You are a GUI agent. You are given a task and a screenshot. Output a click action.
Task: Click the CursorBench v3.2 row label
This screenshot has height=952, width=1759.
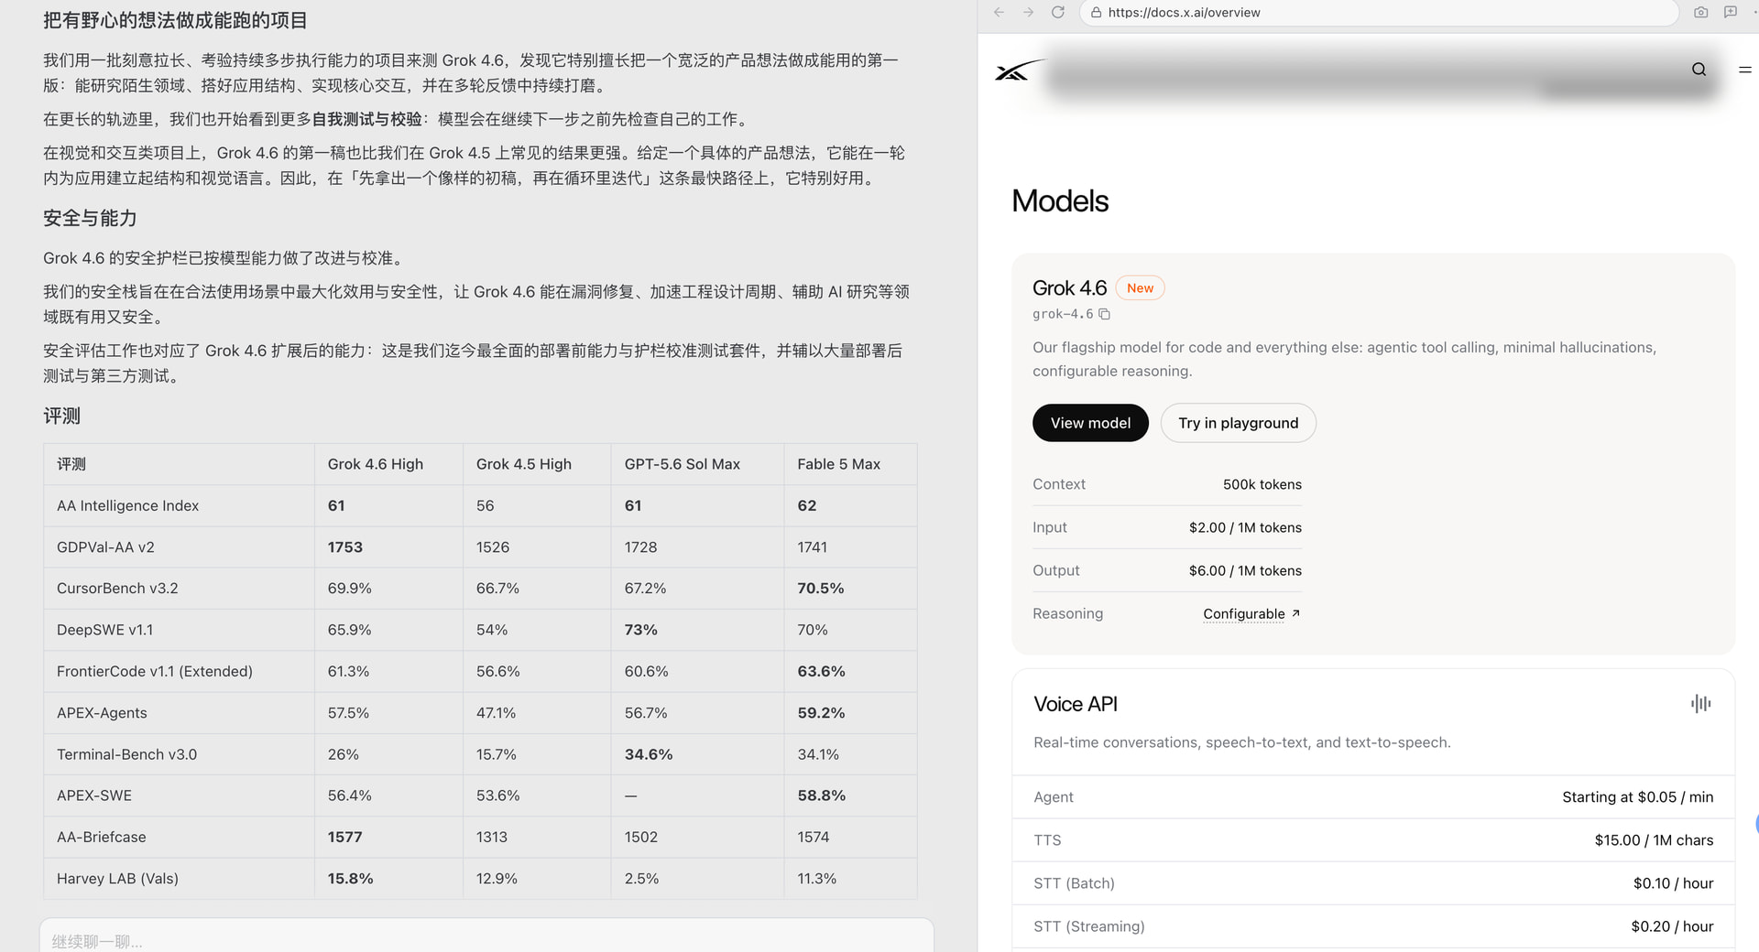(117, 589)
